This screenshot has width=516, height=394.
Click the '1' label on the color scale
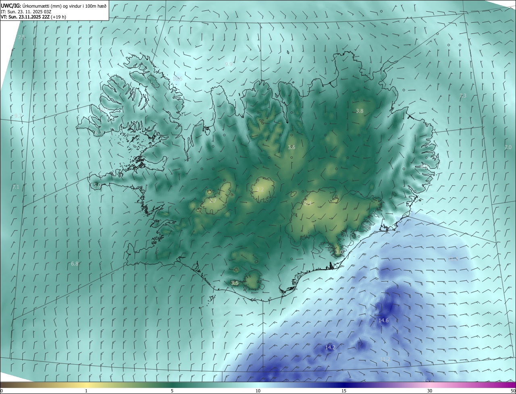point(86,391)
